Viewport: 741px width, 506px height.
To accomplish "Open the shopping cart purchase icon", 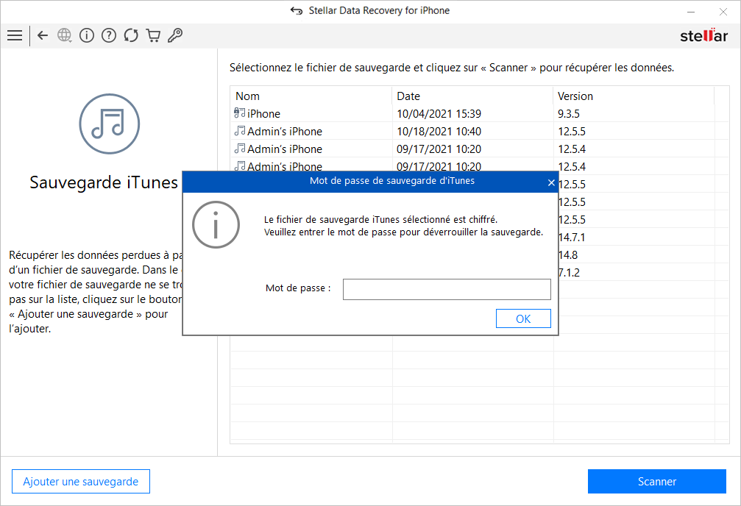I will [x=153, y=35].
